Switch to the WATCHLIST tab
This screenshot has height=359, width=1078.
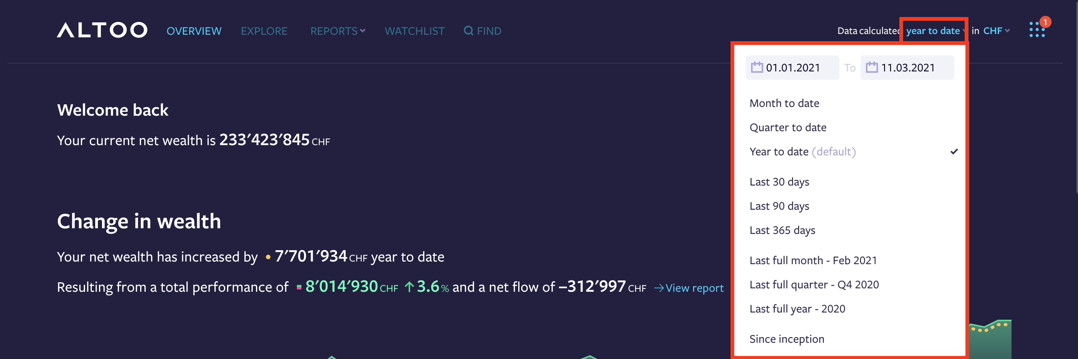coord(414,31)
